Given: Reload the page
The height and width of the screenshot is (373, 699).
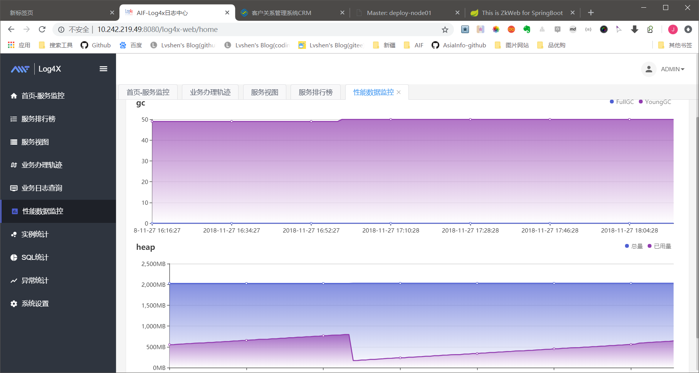Looking at the screenshot, I should pyautogui.click(x=42, y=30).
